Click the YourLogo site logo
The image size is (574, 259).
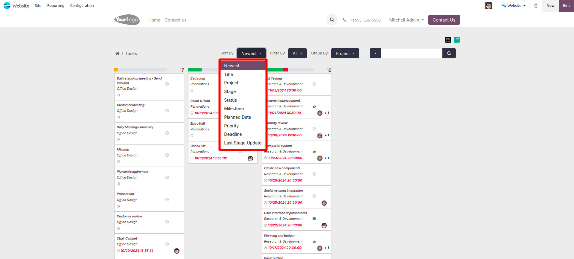[x=127, y=20]
